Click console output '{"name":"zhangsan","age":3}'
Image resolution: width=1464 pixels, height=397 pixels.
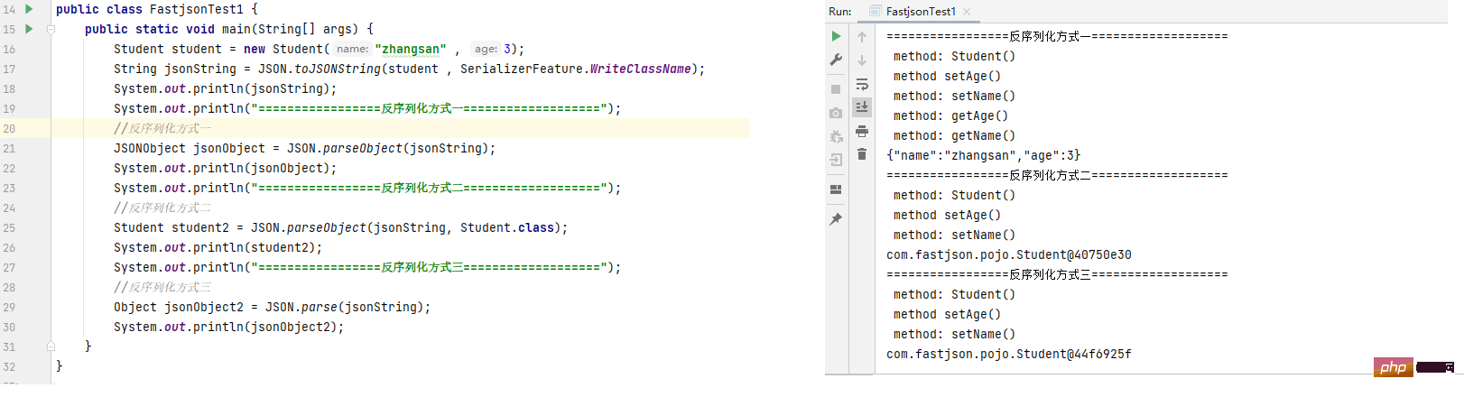coord(984,155)
